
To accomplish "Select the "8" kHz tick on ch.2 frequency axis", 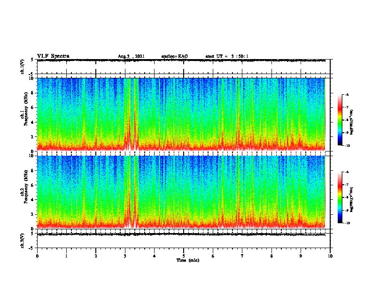I will coord(33,171).
